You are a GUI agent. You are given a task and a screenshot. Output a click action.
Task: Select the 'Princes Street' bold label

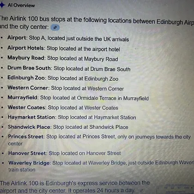(26, 137)
